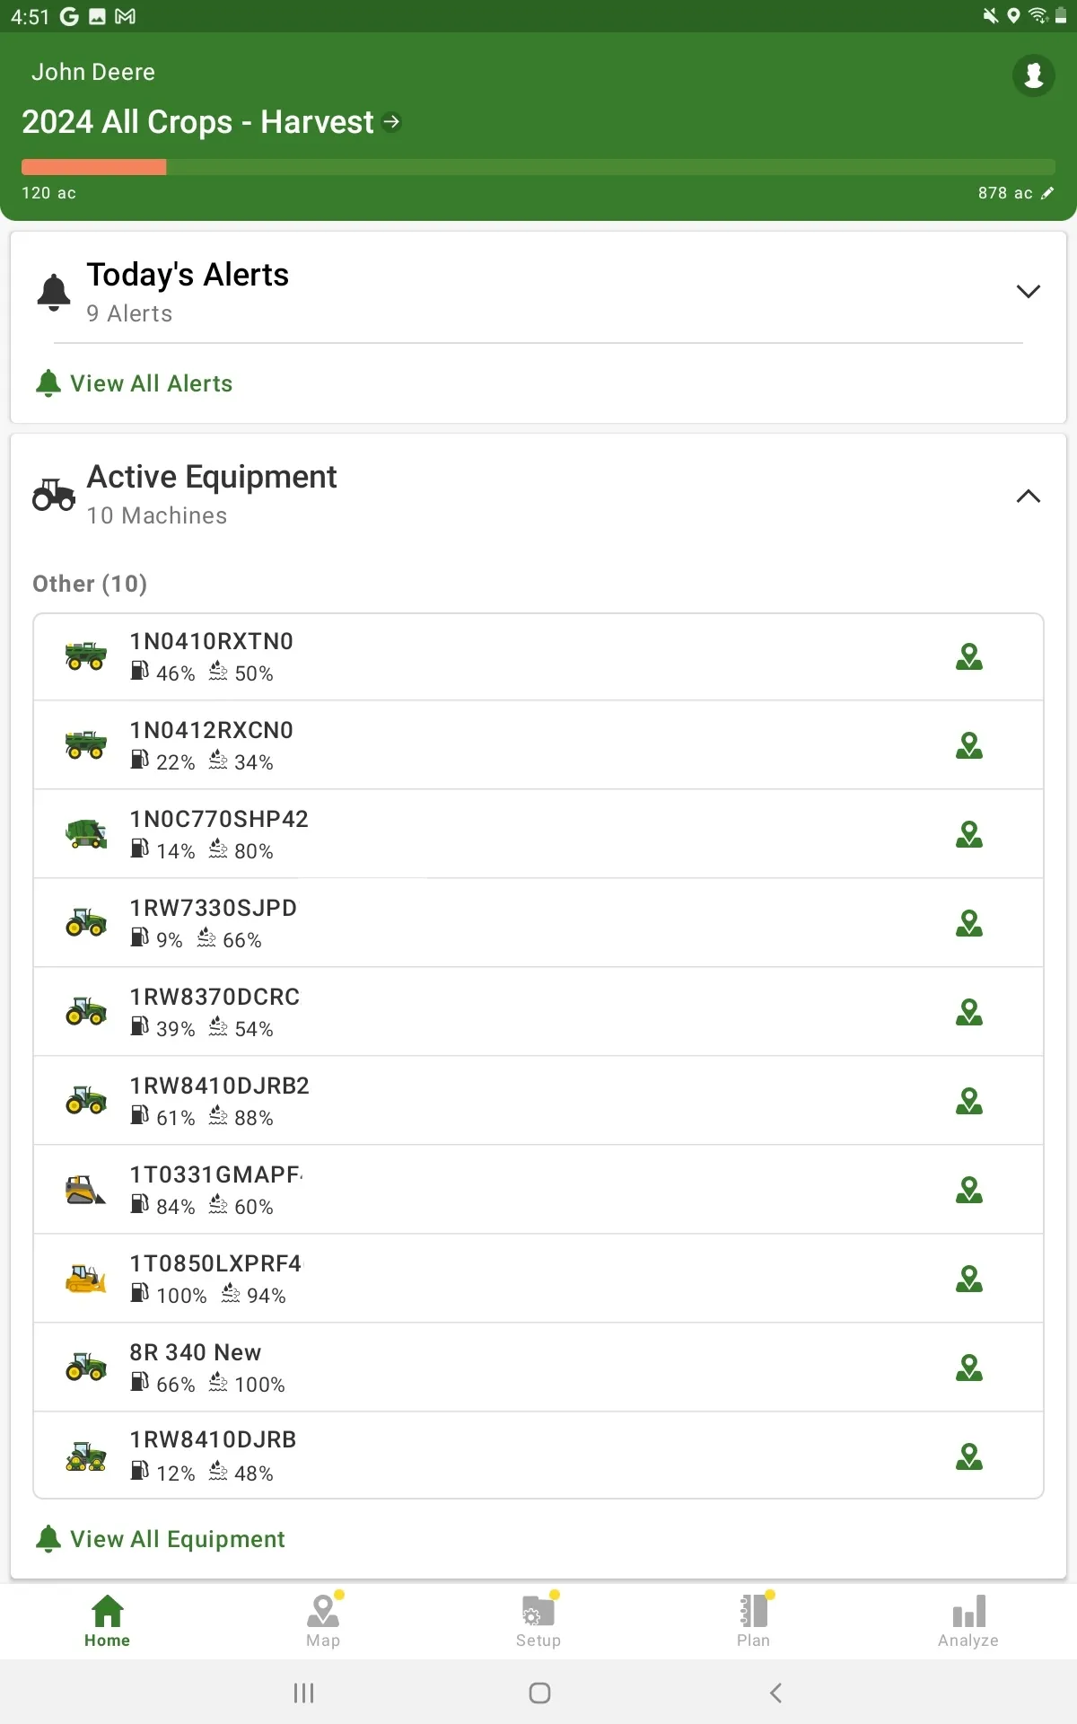Locate 1RW7330SJPD on the map

(x=969, y=924)
